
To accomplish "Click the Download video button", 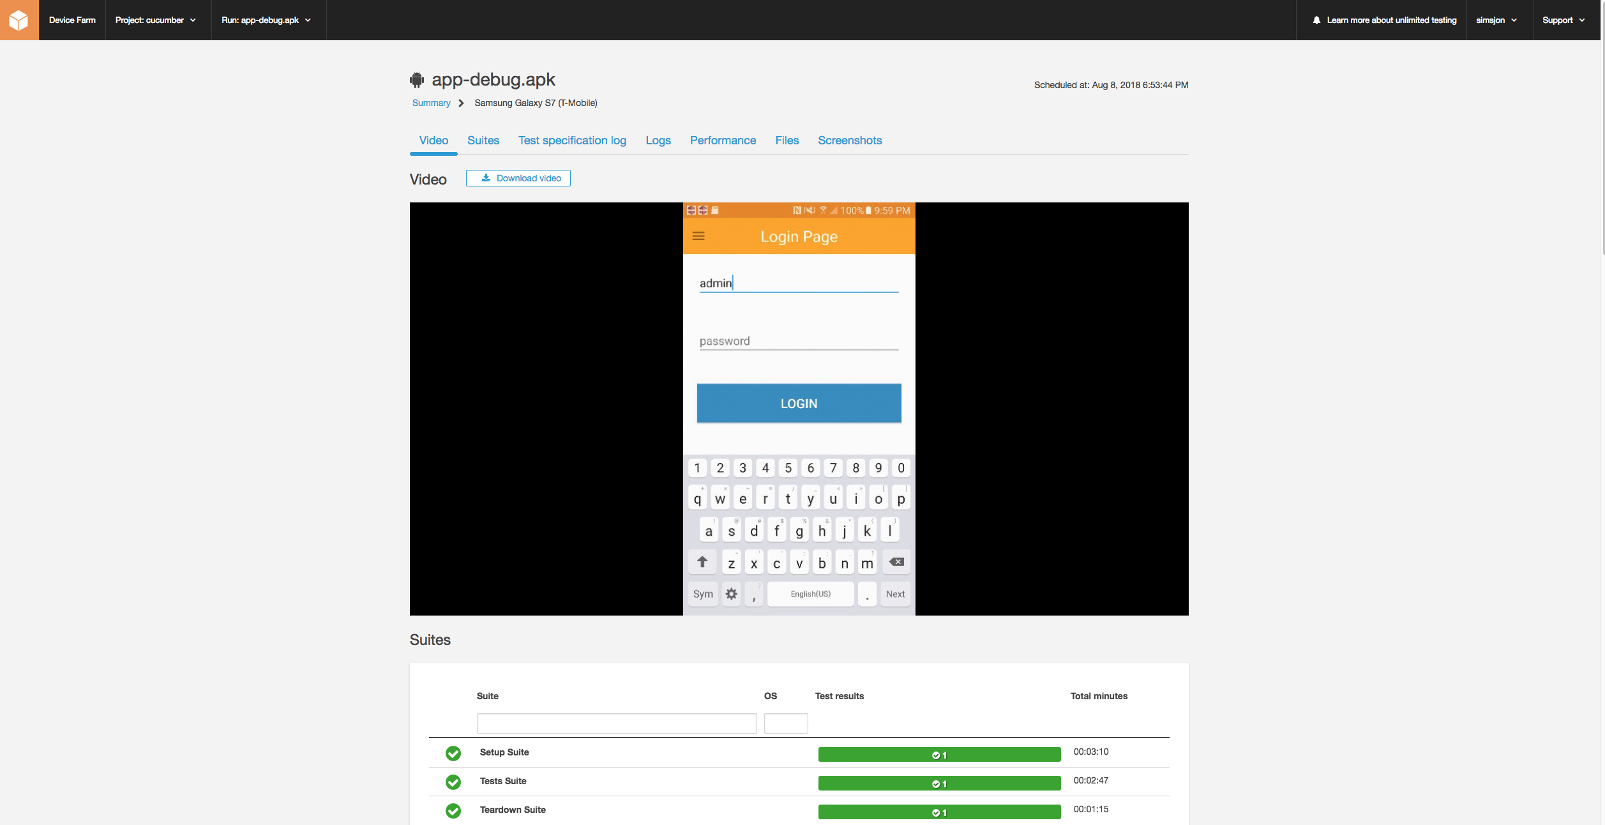I will (x=518, y=178).
